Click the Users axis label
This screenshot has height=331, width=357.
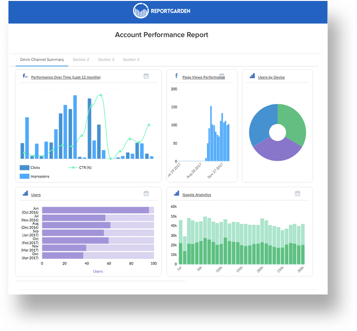coord(98,271)
